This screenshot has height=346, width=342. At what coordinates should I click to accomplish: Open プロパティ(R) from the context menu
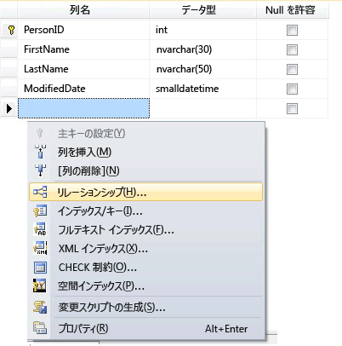click(146, 329)
